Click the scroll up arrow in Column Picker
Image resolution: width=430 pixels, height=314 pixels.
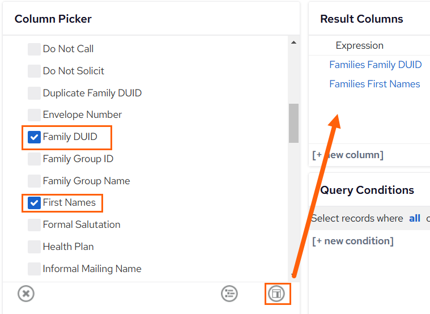click(x=293, y=43)
